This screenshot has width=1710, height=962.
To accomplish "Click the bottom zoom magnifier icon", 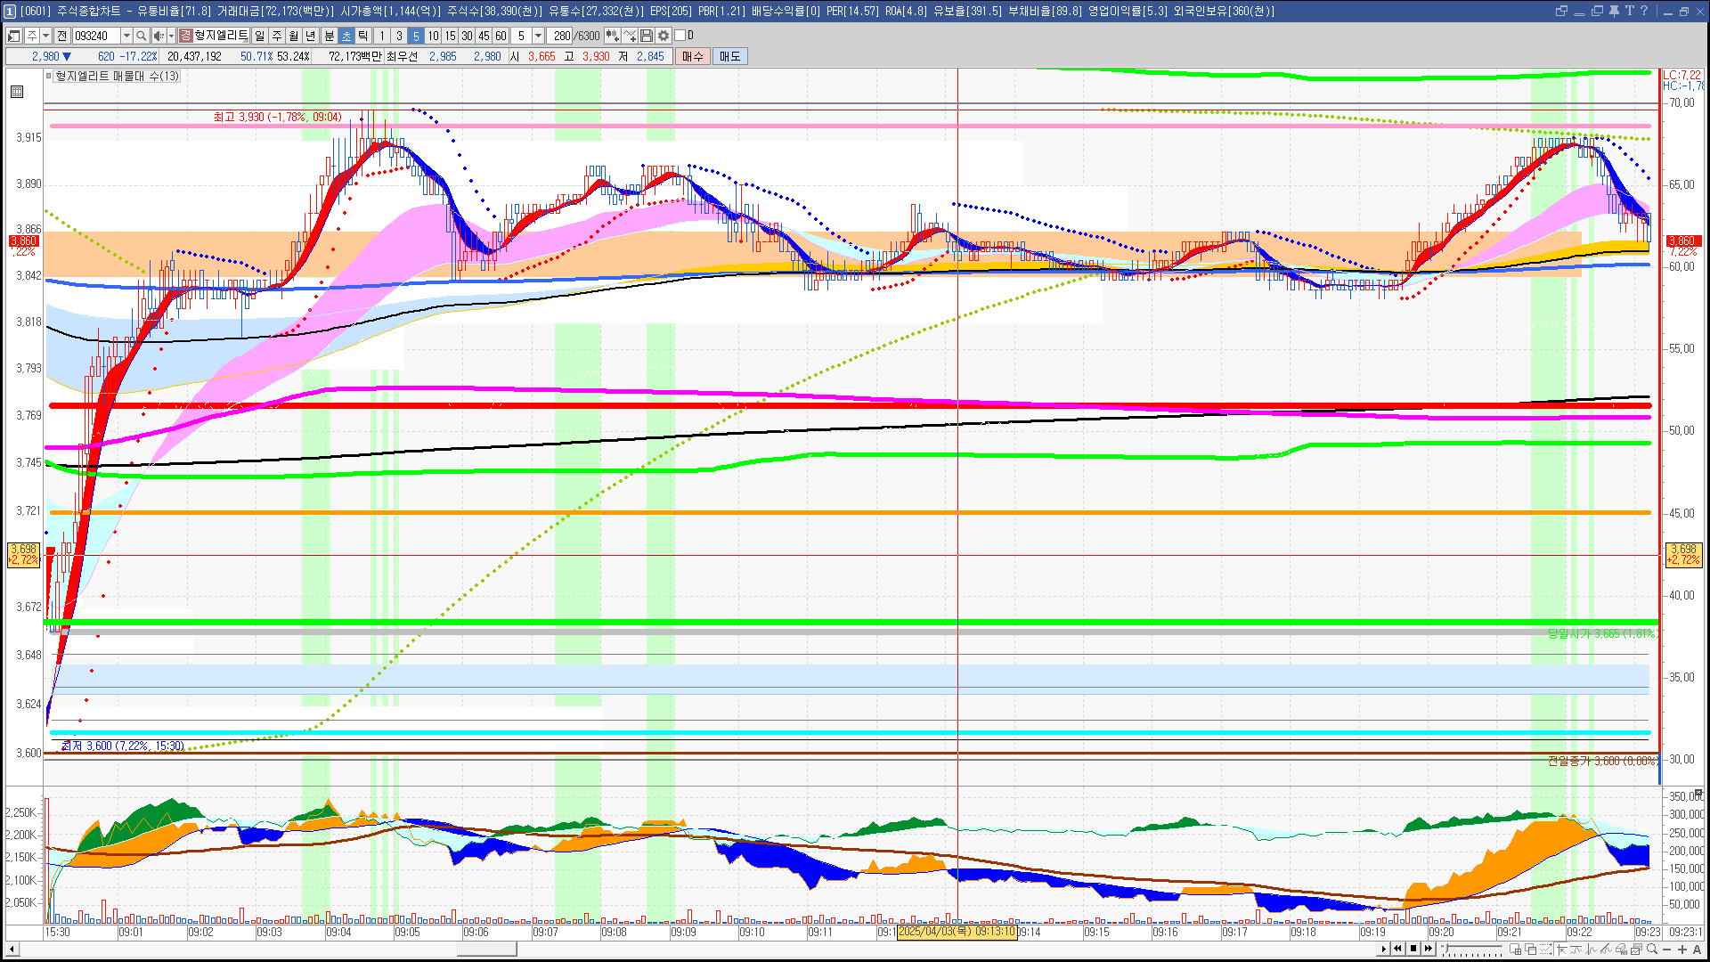I will click(1652, 950).
